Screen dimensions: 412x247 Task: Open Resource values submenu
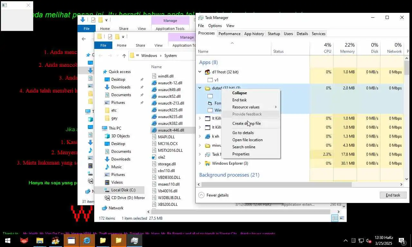(x=251, y=107)
